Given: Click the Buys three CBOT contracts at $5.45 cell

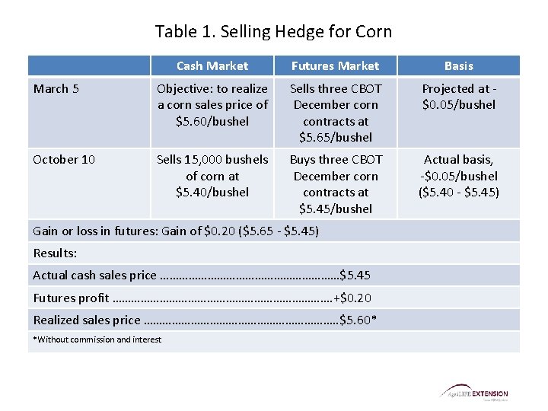Looking at the screenshot, I should click(x=335, y=183).
